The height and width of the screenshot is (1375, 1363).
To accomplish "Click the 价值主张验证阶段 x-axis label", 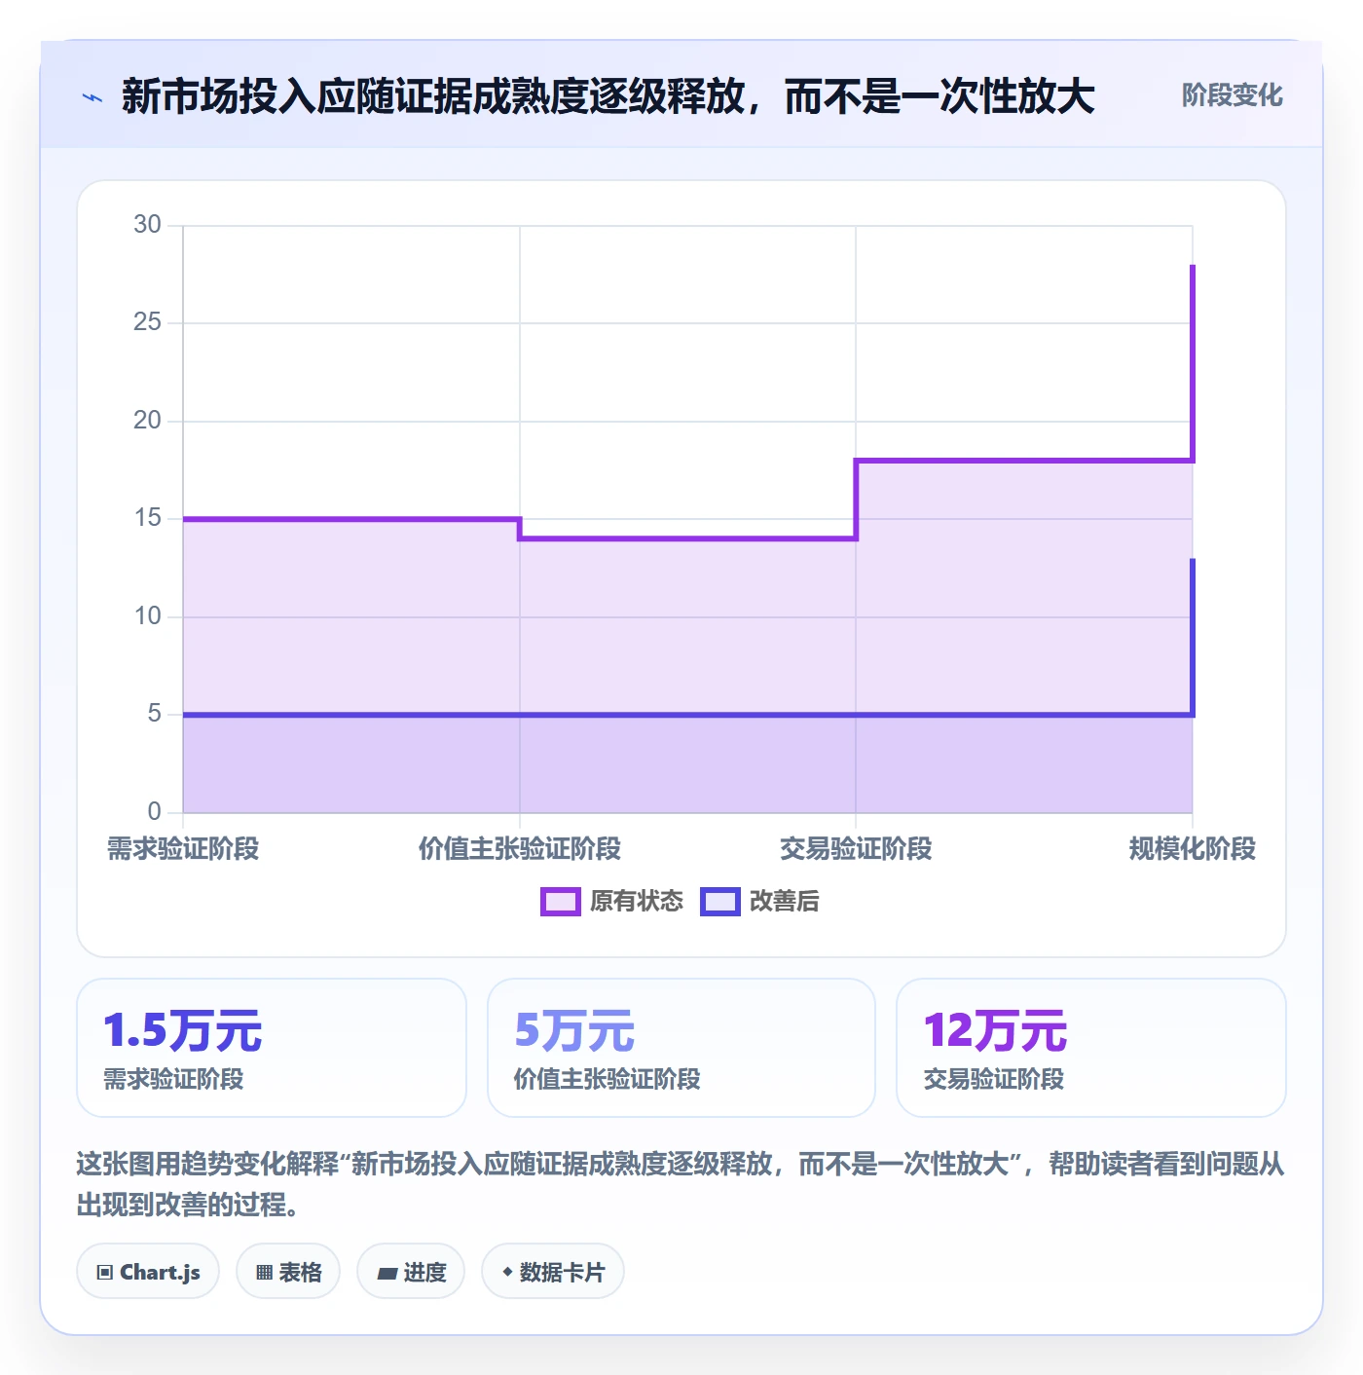I will pos(520,849).
